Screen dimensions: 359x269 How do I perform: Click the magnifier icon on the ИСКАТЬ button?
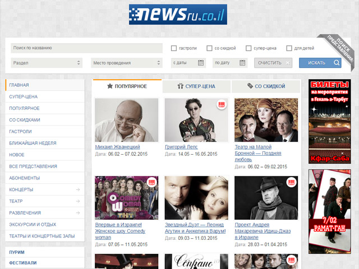[x=337, y=63]
